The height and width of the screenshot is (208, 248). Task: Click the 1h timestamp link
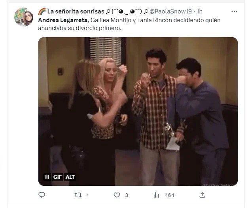click(199, 11)
